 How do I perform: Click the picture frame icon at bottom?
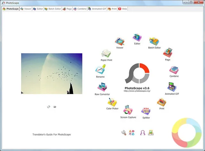pos(151,132)
